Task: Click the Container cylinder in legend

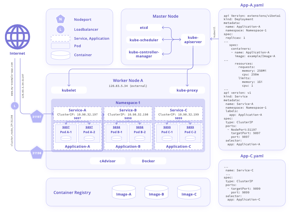Action: [x=61, y=55]
